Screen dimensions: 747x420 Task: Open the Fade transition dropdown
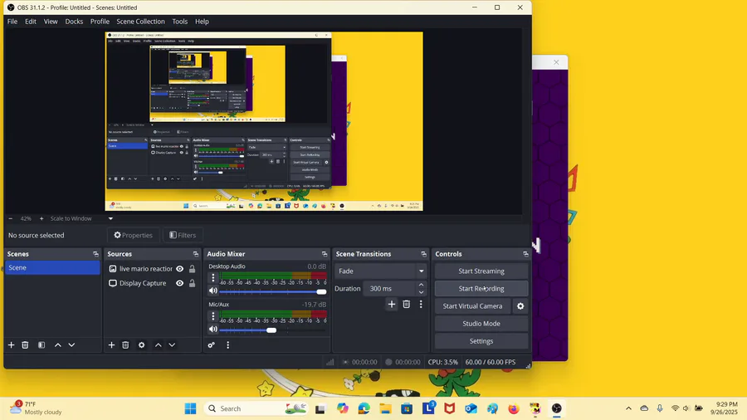coord(381,271)
